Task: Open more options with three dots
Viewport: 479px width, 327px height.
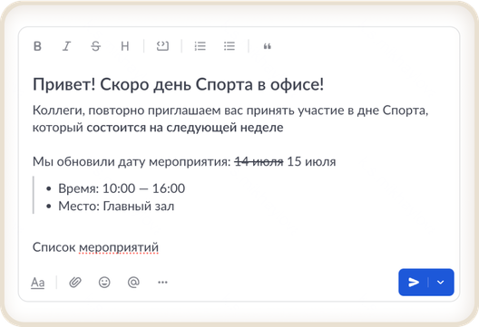Action: [x=162, y=282]
